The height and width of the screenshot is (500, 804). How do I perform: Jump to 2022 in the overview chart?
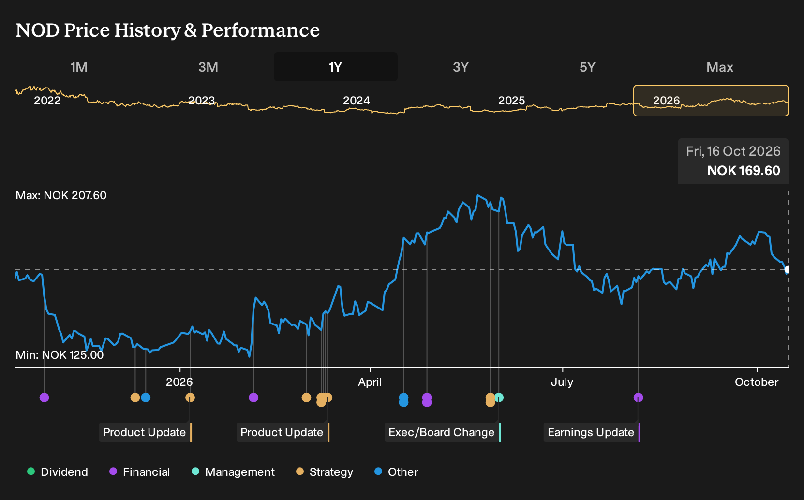coord(47,101)
